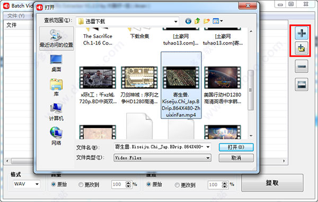Create new folder with toolbar icon
Image resolution: width=318 pixels, height=202 pixels.
coord(207,21)
